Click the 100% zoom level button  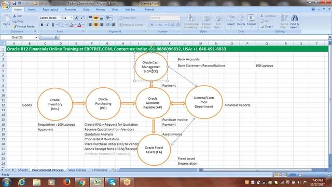click(293, 175)
